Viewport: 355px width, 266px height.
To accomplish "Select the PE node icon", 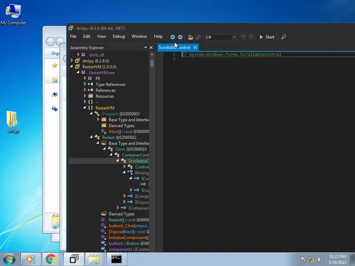I will [90, 78].
